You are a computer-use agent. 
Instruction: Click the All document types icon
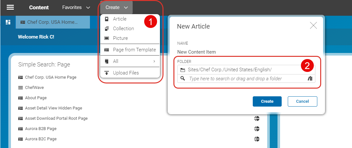(107, 61)
